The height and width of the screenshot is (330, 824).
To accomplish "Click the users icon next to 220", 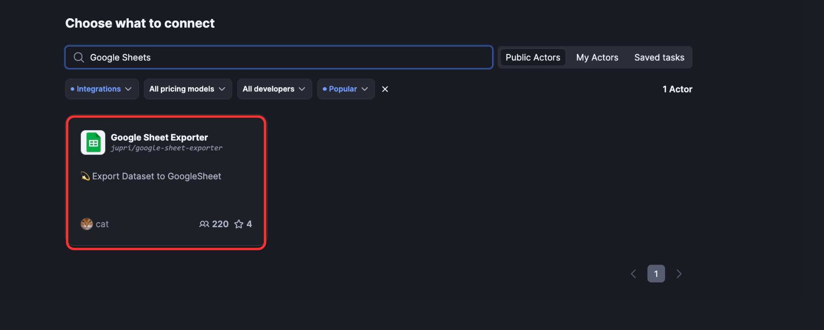I will tap(204, 224).
